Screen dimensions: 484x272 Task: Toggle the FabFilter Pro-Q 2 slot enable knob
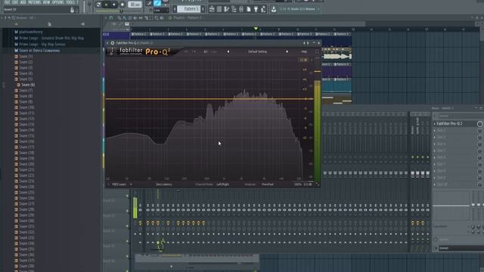click(x=479, y=124)
